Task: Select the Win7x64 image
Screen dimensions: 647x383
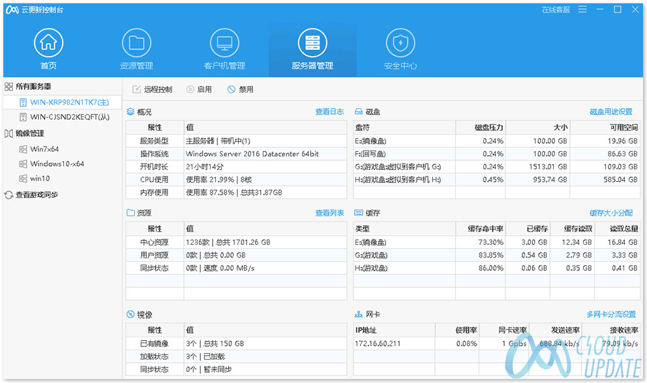Action: (44, 149)
